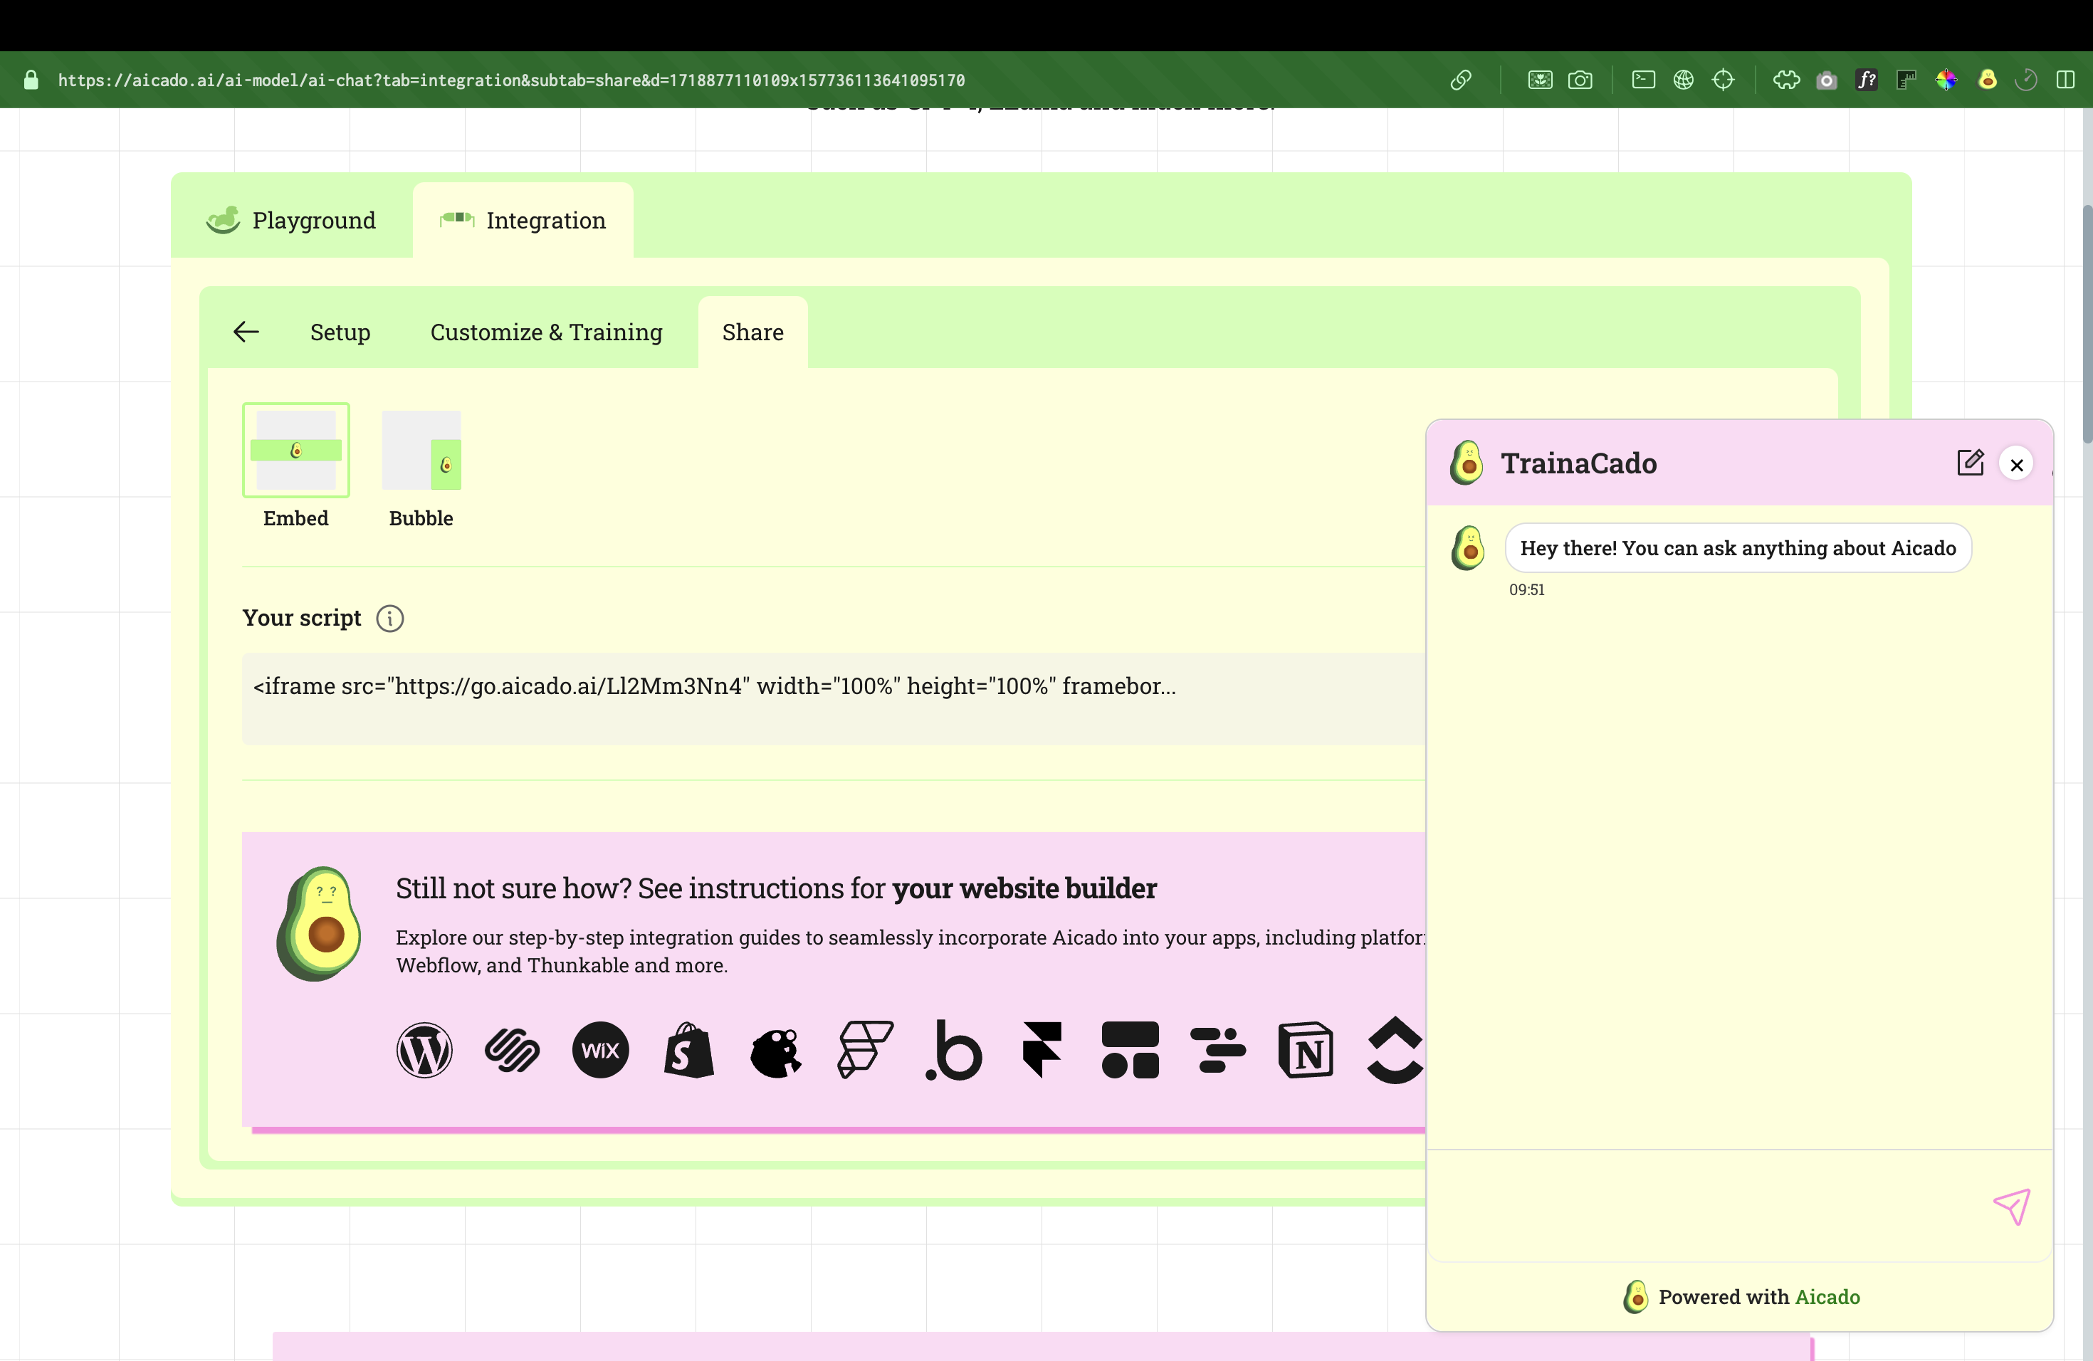The width and height of the screenshot is (2093, 1361).
Task: Select the Embed display option
Action: click(x=295, y=451)
